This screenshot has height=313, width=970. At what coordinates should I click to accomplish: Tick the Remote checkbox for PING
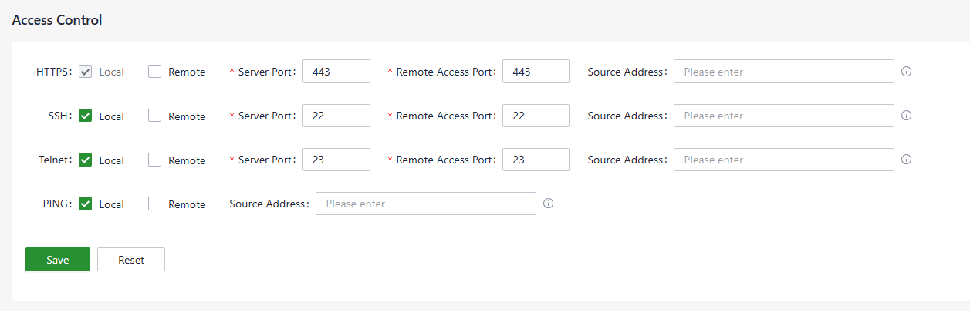[x=155, y=204]
